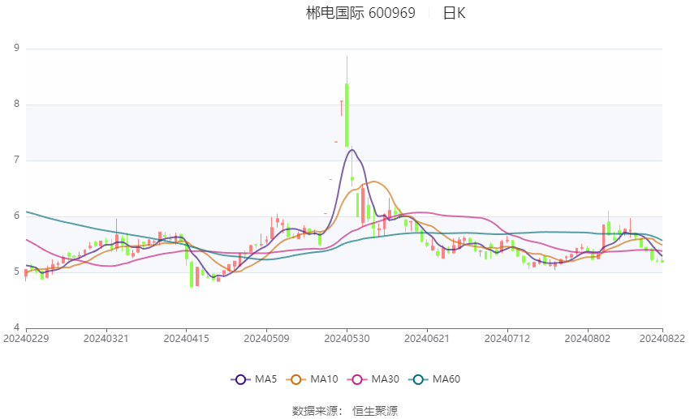Click the x-axis date label 20240621
This screenshot has width=690, height=419.
[427, 339]
